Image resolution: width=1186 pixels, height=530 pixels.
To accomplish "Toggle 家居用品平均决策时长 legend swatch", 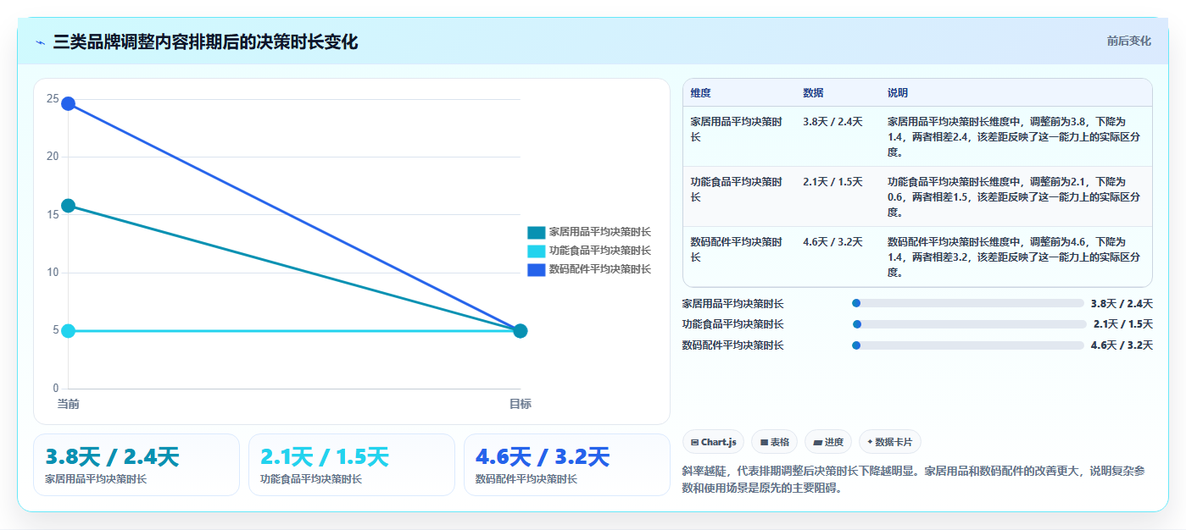I will tap(537, 232).
